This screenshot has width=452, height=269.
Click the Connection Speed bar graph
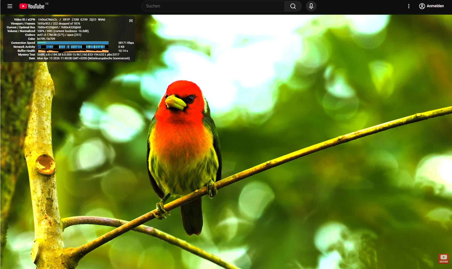click(x=73, y=43)
